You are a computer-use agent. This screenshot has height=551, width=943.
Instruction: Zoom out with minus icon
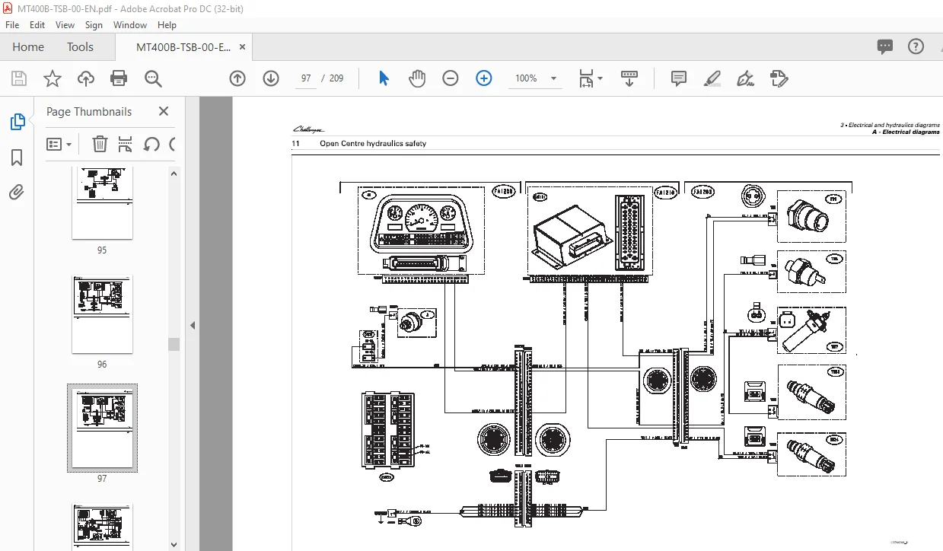pos(451,78)
